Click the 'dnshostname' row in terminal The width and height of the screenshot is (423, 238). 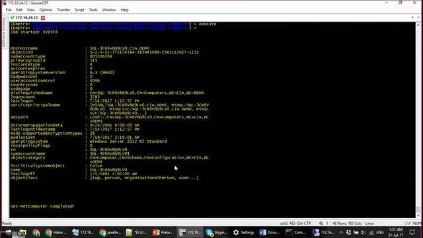(80, 48)
